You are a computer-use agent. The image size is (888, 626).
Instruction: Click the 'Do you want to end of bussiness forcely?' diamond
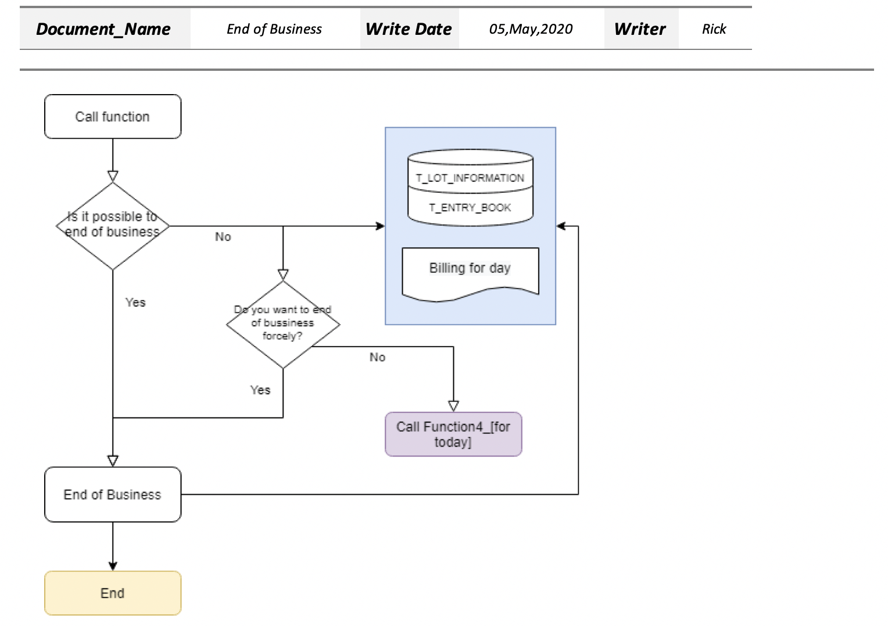[283, 323]
